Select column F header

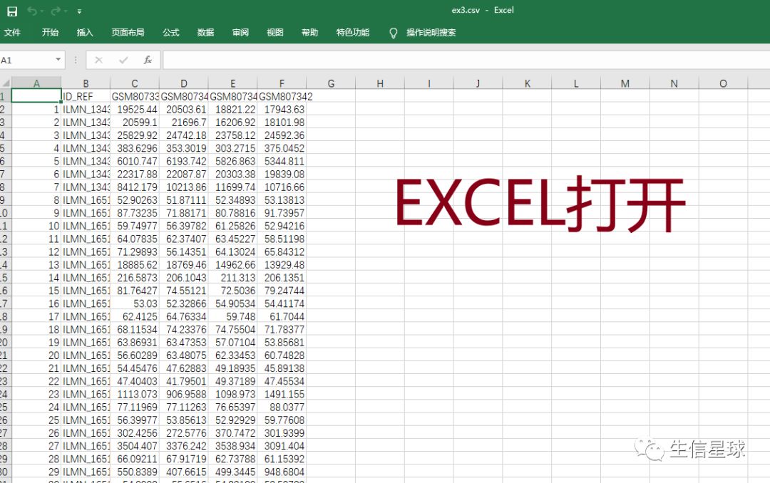(x=282, y=83)
